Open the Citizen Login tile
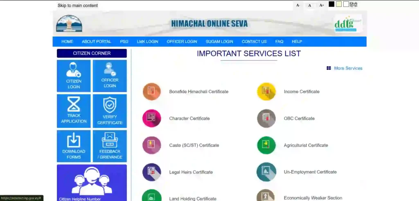The height and width of the screenshot is (201, 419). click(x=74, y=76)
